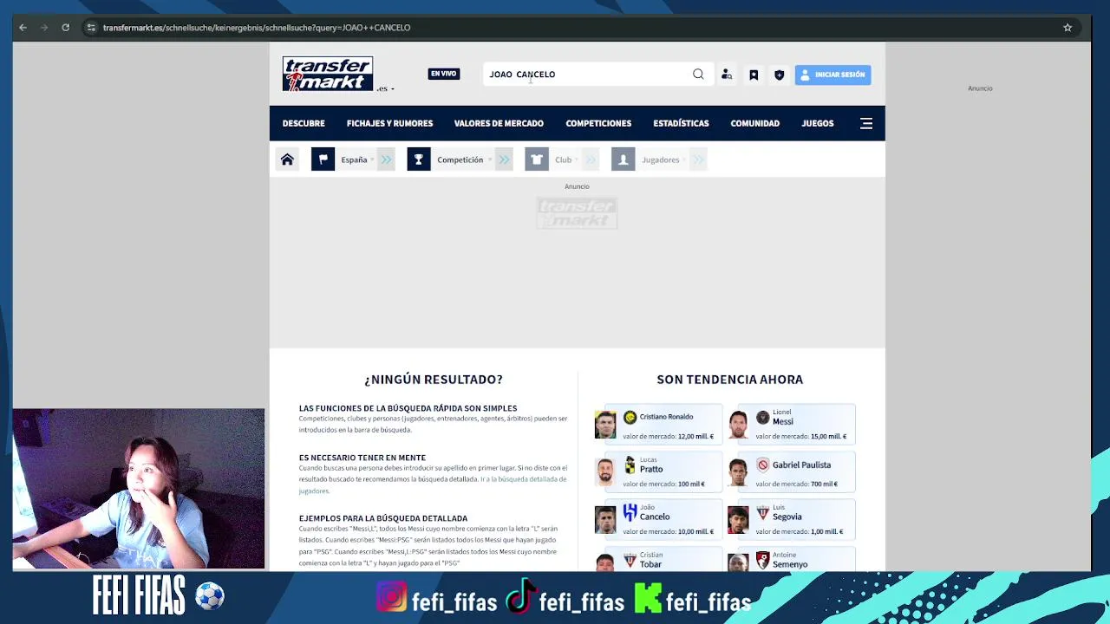
Task: Open the hamburger menu icon
Action: click(x=866, y=123)
